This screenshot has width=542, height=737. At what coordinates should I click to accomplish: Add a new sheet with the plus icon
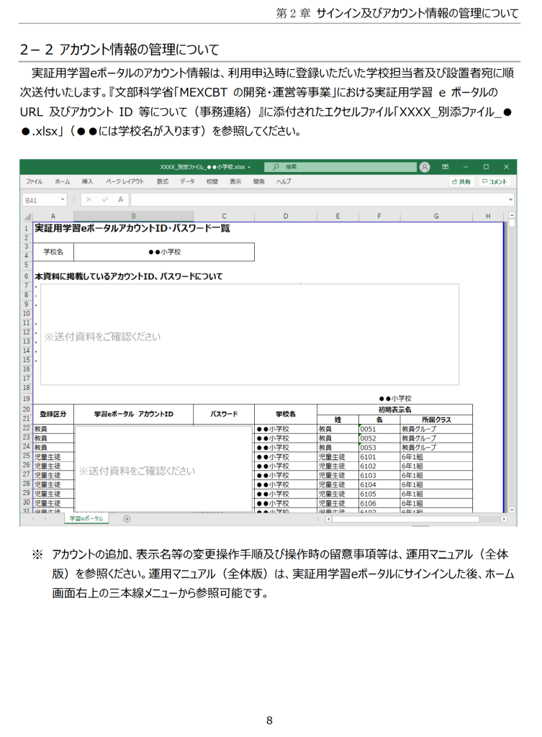coord(127,519)
